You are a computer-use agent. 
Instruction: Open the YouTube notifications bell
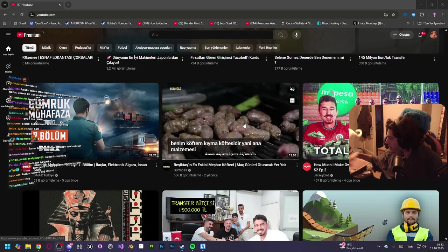[421, 35]
